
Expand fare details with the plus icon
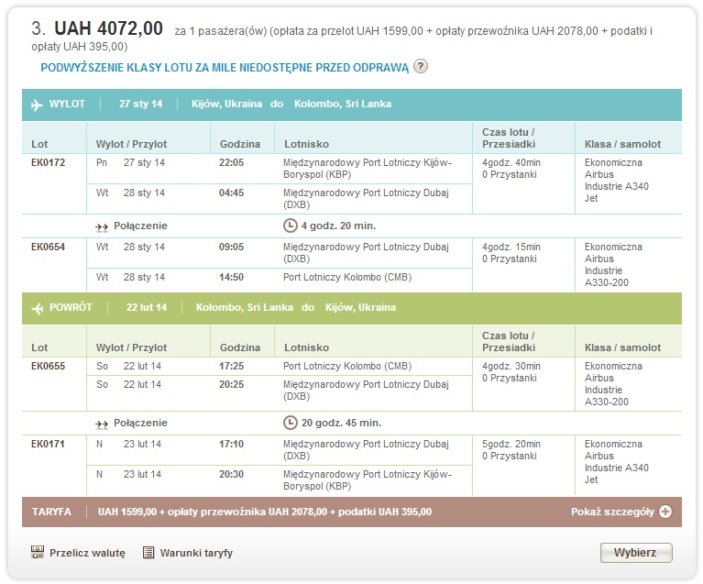(x=665, y=512)
